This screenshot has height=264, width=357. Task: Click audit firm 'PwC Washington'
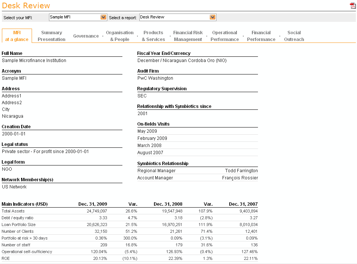point(155,78)
